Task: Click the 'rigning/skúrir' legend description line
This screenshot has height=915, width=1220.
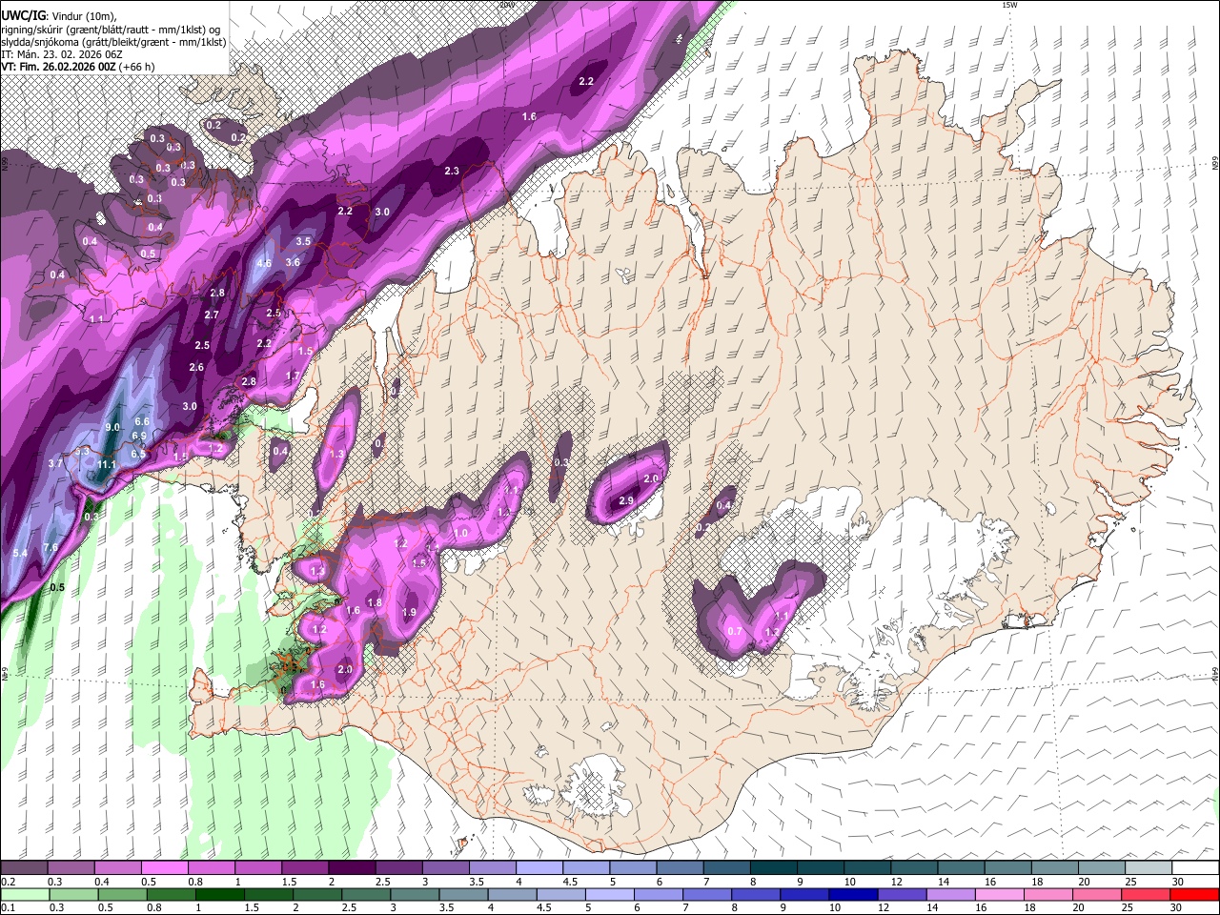Action: 112,29
